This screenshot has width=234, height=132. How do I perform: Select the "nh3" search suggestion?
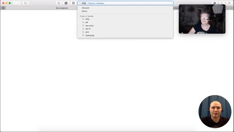[x=125, y=32]
